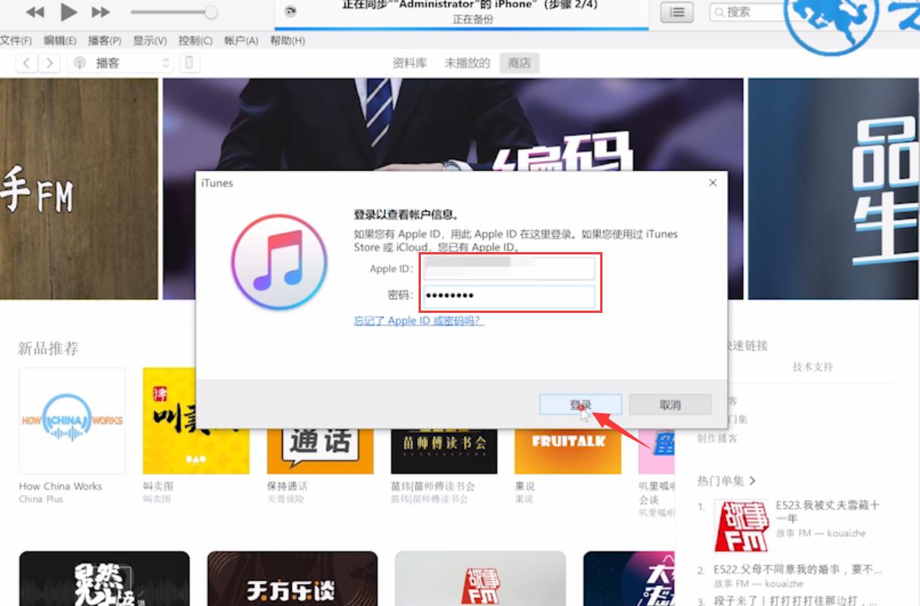
Task: Open the 叫卖图 podcast artwork
Action: 196,421
